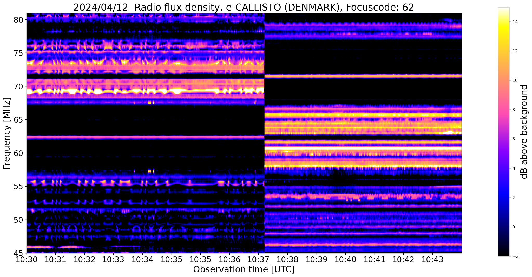This screenshot has height=277, width=532.
Task: Select the 80 MHz y-axis tick label
Action: [18, 20]
